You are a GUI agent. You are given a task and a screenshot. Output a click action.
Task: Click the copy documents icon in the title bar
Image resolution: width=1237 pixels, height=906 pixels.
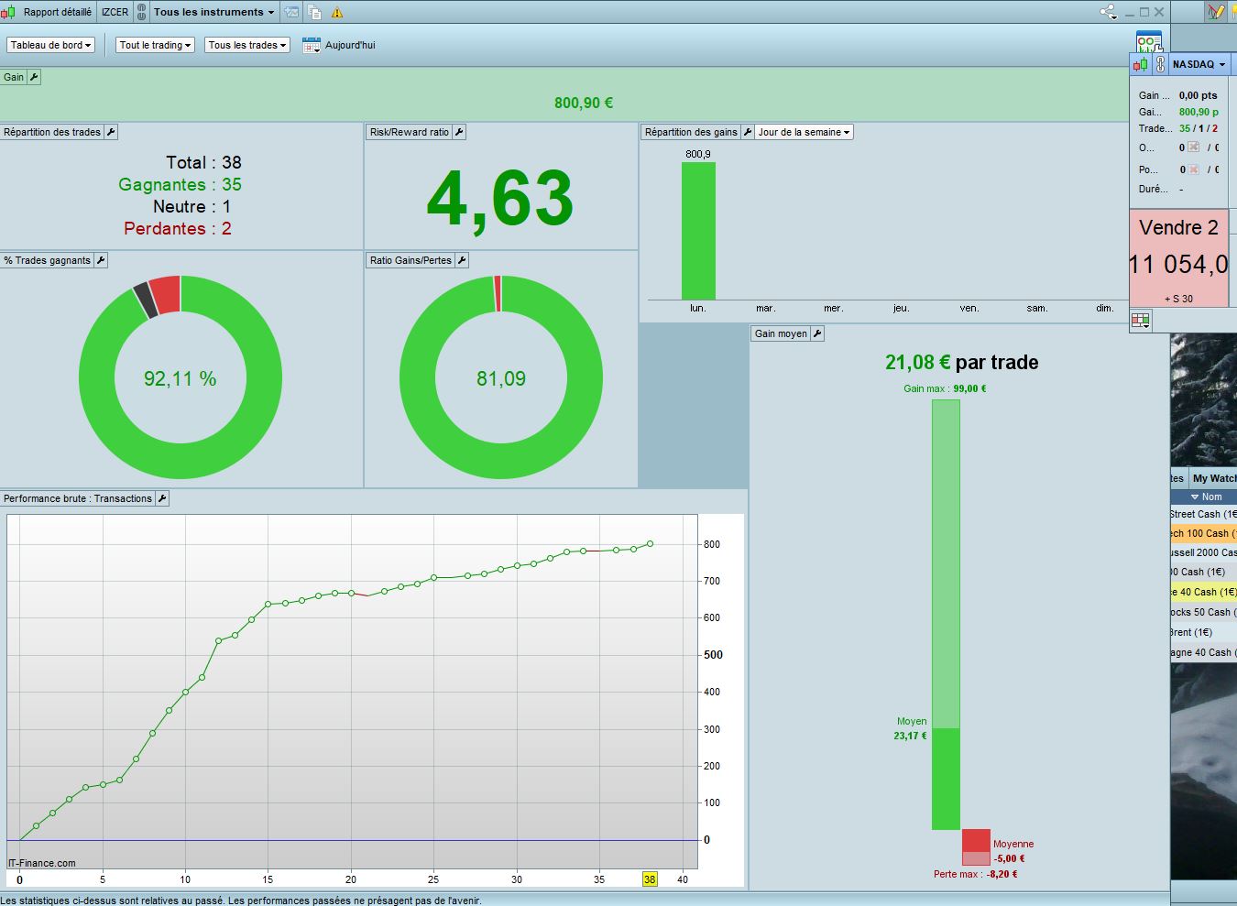[x=314, y=12]
